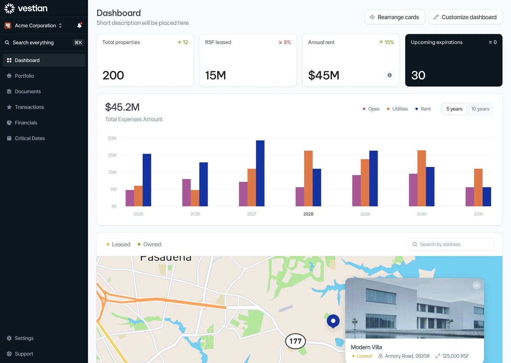
Task: Click the Vestian logo icon
Action: (x=10, y=9)
